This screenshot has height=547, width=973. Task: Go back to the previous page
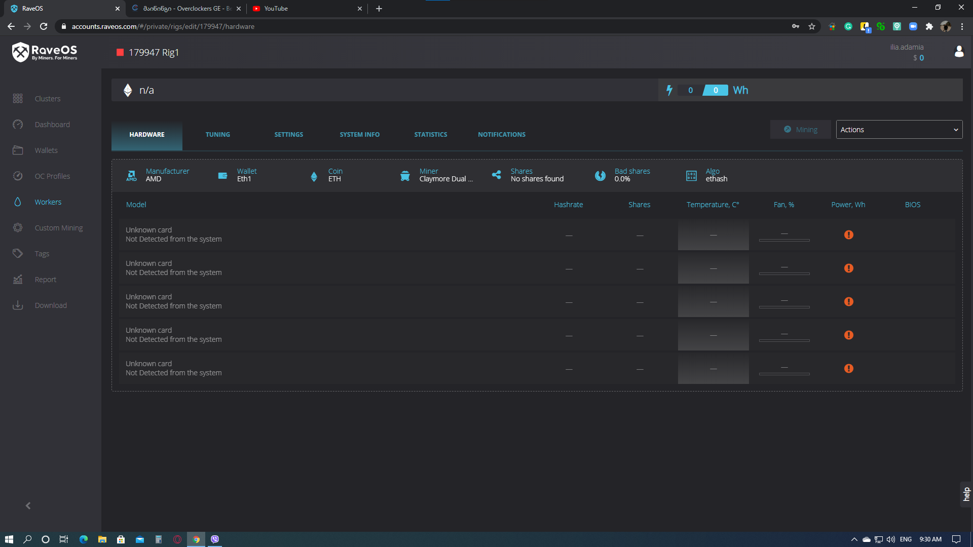(x=11, y=26)
